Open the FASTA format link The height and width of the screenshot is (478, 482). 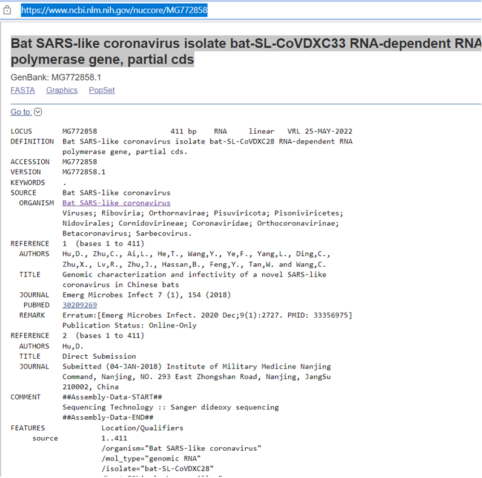click(23, 90)
